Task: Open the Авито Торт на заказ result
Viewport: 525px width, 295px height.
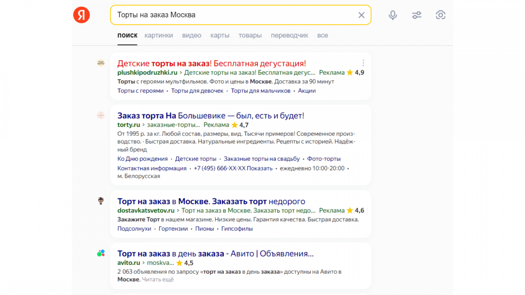Action: 215,254
